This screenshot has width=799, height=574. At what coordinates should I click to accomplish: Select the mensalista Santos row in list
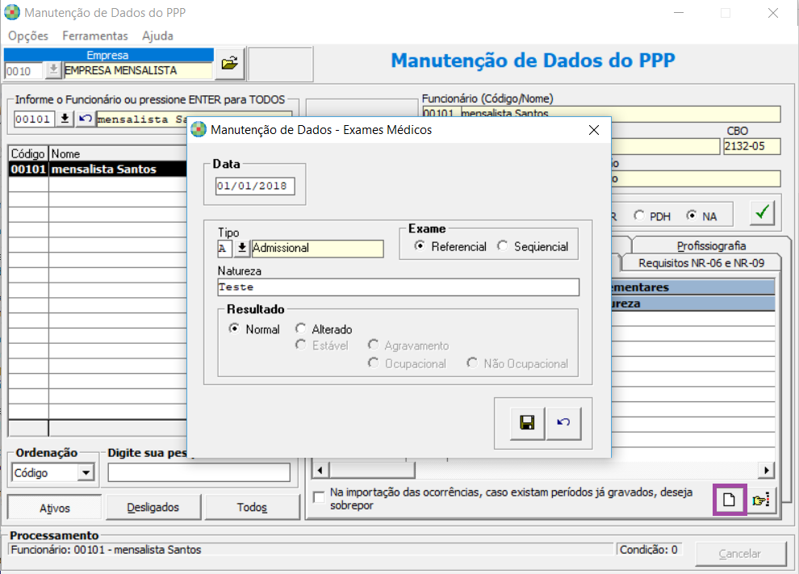click(x=98, y=169)
